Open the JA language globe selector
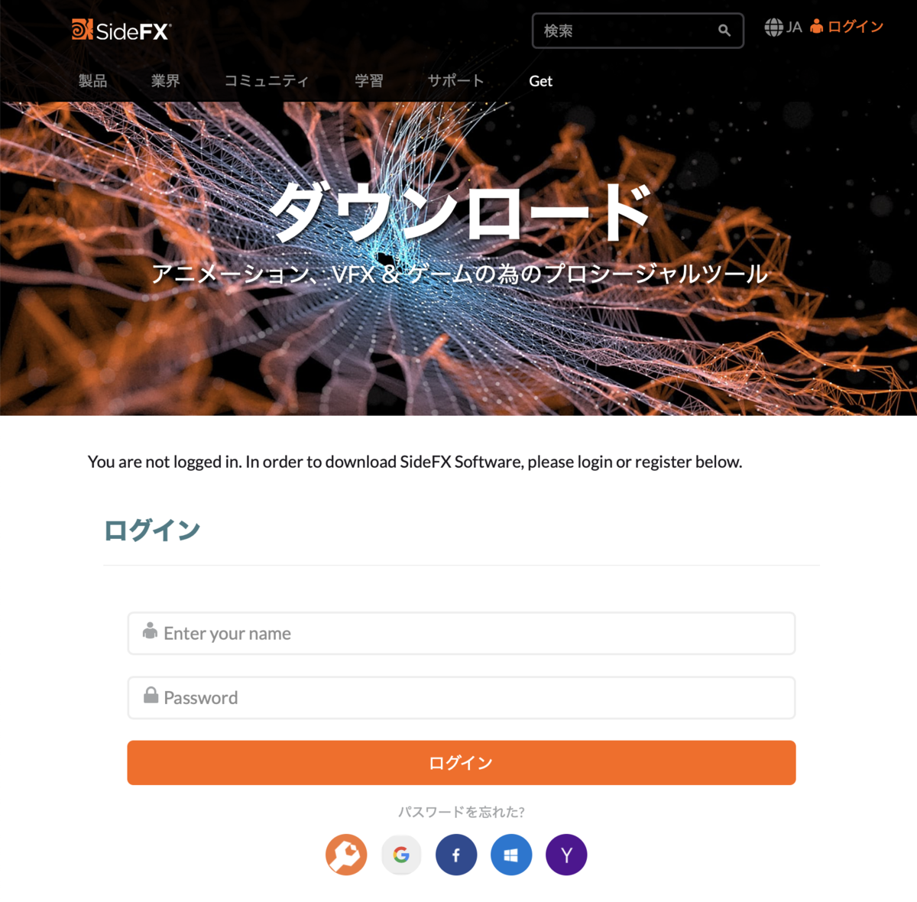Screen dimensions: 917x902 [x=783, y=28]
